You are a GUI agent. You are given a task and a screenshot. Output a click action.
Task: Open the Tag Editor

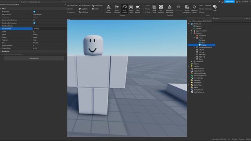(84, 9)
